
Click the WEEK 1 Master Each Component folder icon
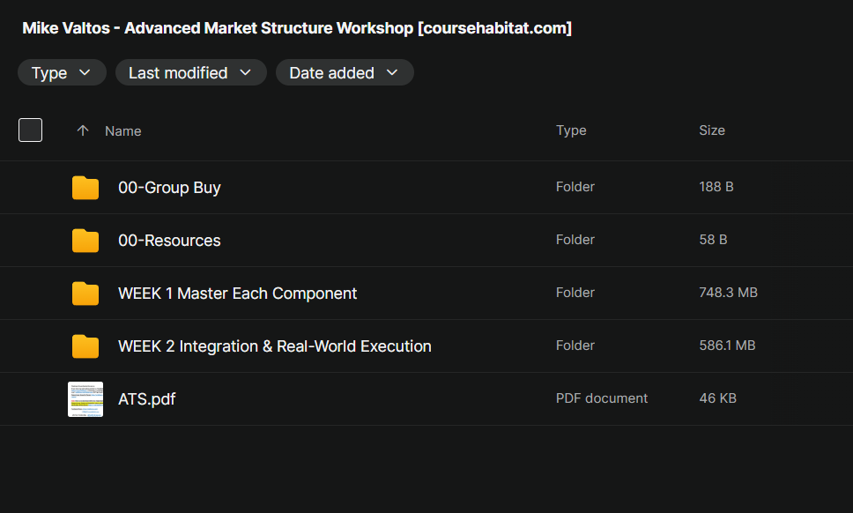pyautogui.click(x=85, y=294)
